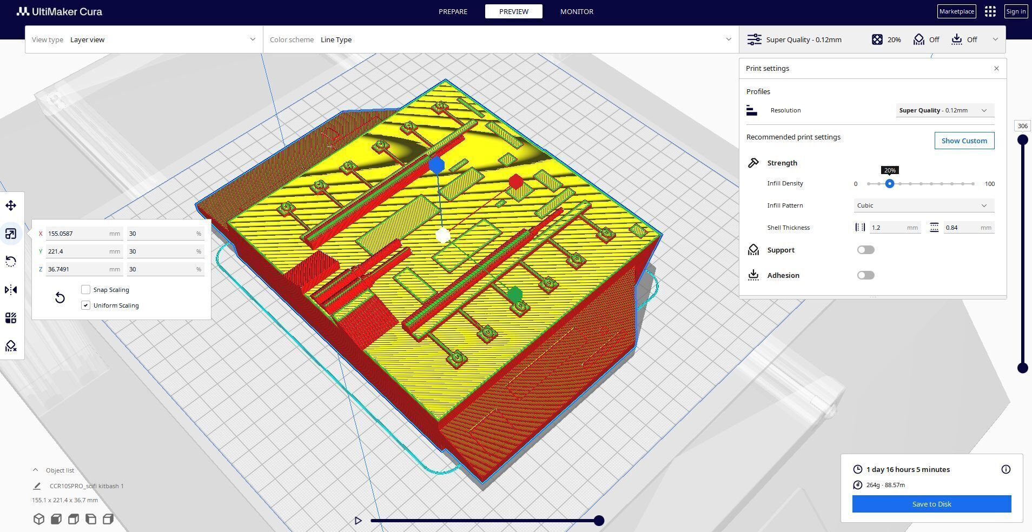Open the View type dropdown
Viewport: 1032px width, 532px height.
pos(144,39)
